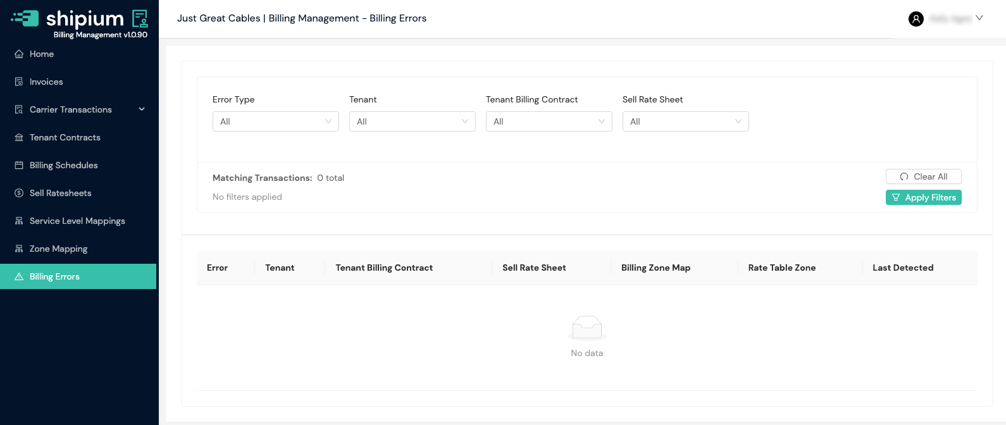The height and width of the screenshot is (425, 1006).
Task: Click the Tenant Contracts bank icon
Action: (x=19, y=138)
